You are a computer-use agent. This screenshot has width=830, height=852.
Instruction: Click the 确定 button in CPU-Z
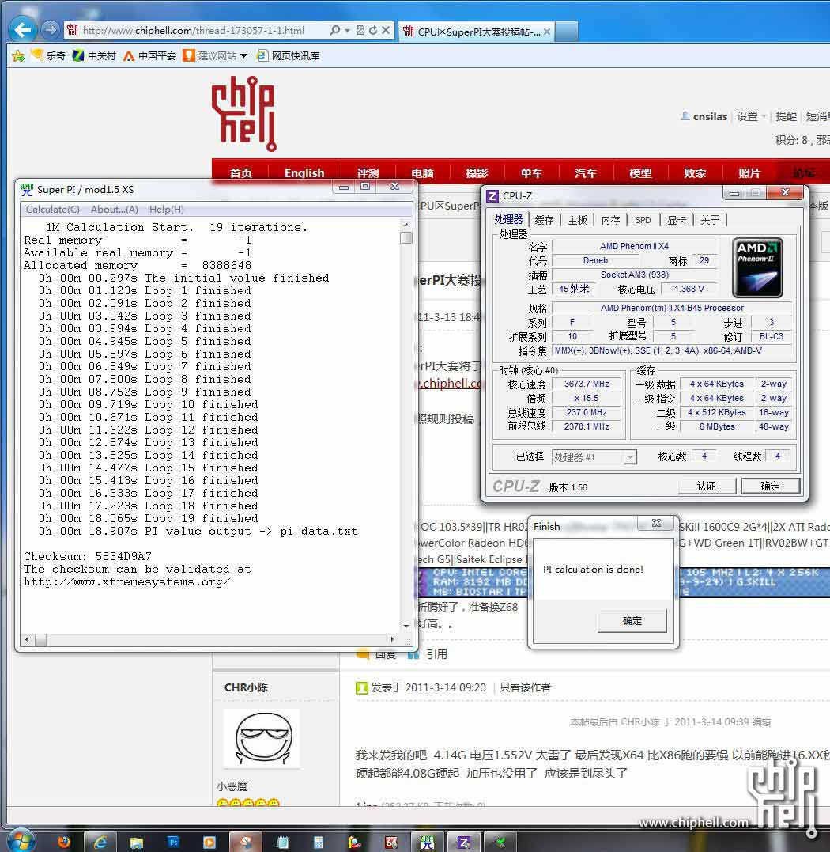(x=770, y=486)
